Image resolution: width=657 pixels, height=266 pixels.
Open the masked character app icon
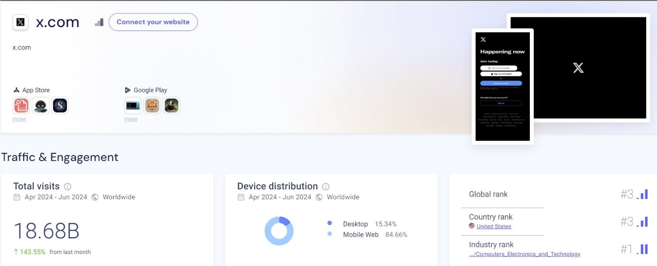point(40,105)
